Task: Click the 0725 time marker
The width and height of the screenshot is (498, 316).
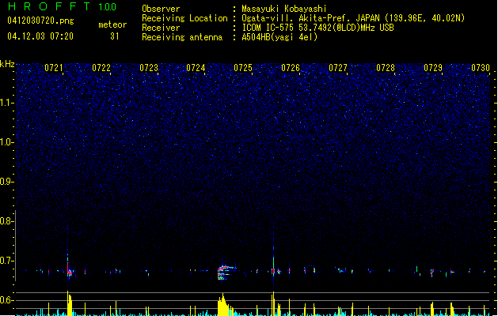Action: pyautogui.click(x=243, y=68)
